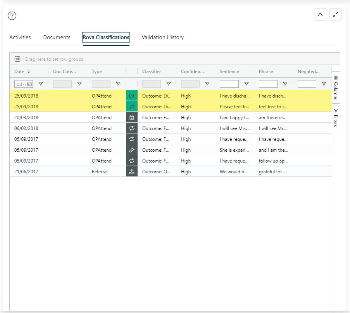The image size is (350, 313).
Task: Click the help question mark icon
Action: [x=12, y=16]
